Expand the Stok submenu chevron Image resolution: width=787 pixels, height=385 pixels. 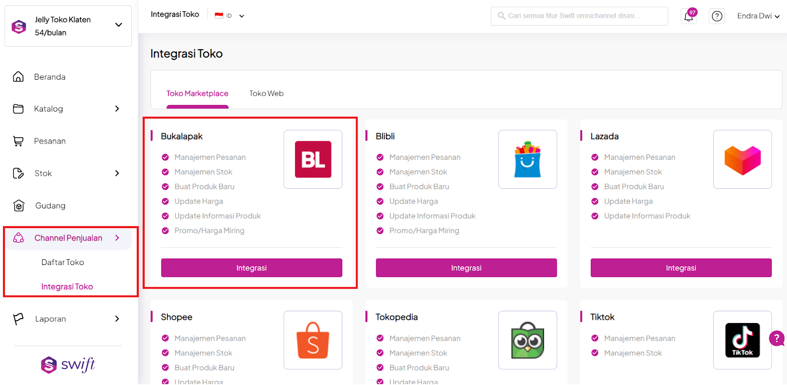[117, 173]
